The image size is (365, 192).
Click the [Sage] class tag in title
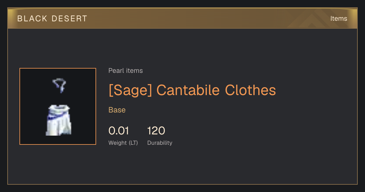130,90
